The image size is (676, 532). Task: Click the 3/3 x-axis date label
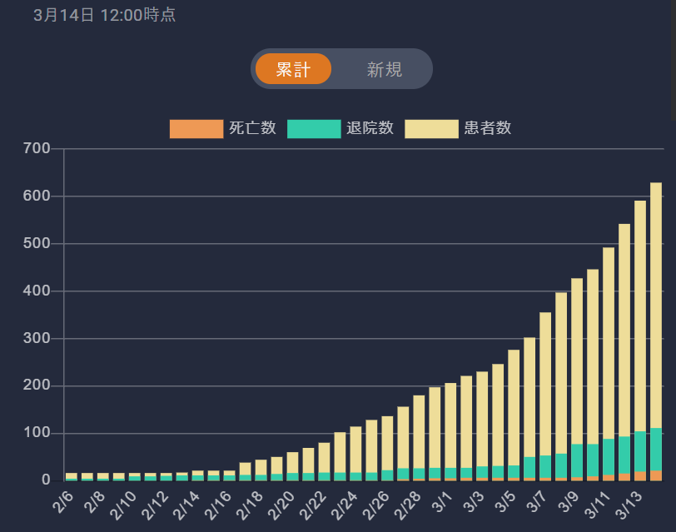pyautogui.click(x=474, y=502)
